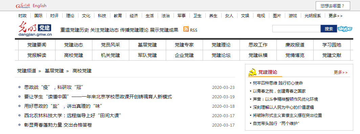Open the 经济 channel

click(x=134, y=16)
